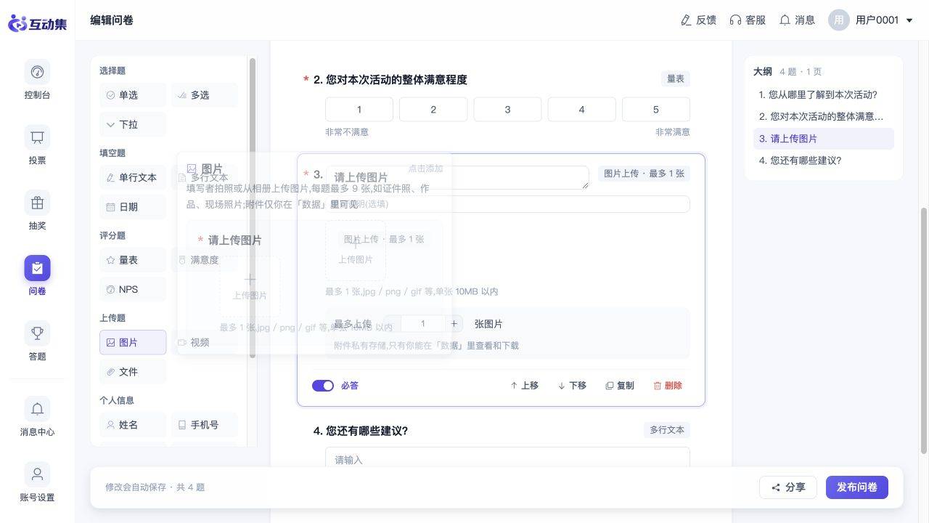The image size is (929, 523).
Task: Add a 多选 multiple-choice question
Action: 205,95
